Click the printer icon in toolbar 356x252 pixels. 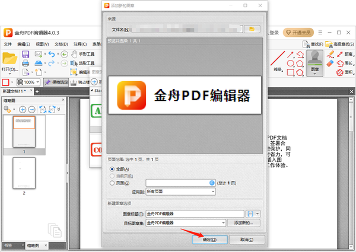(26, 63)
